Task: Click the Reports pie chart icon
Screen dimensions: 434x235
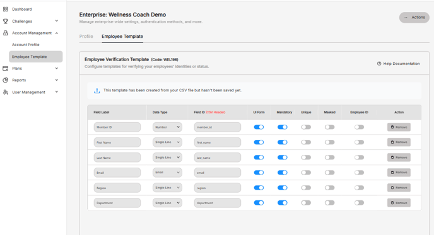Action: 6,80
